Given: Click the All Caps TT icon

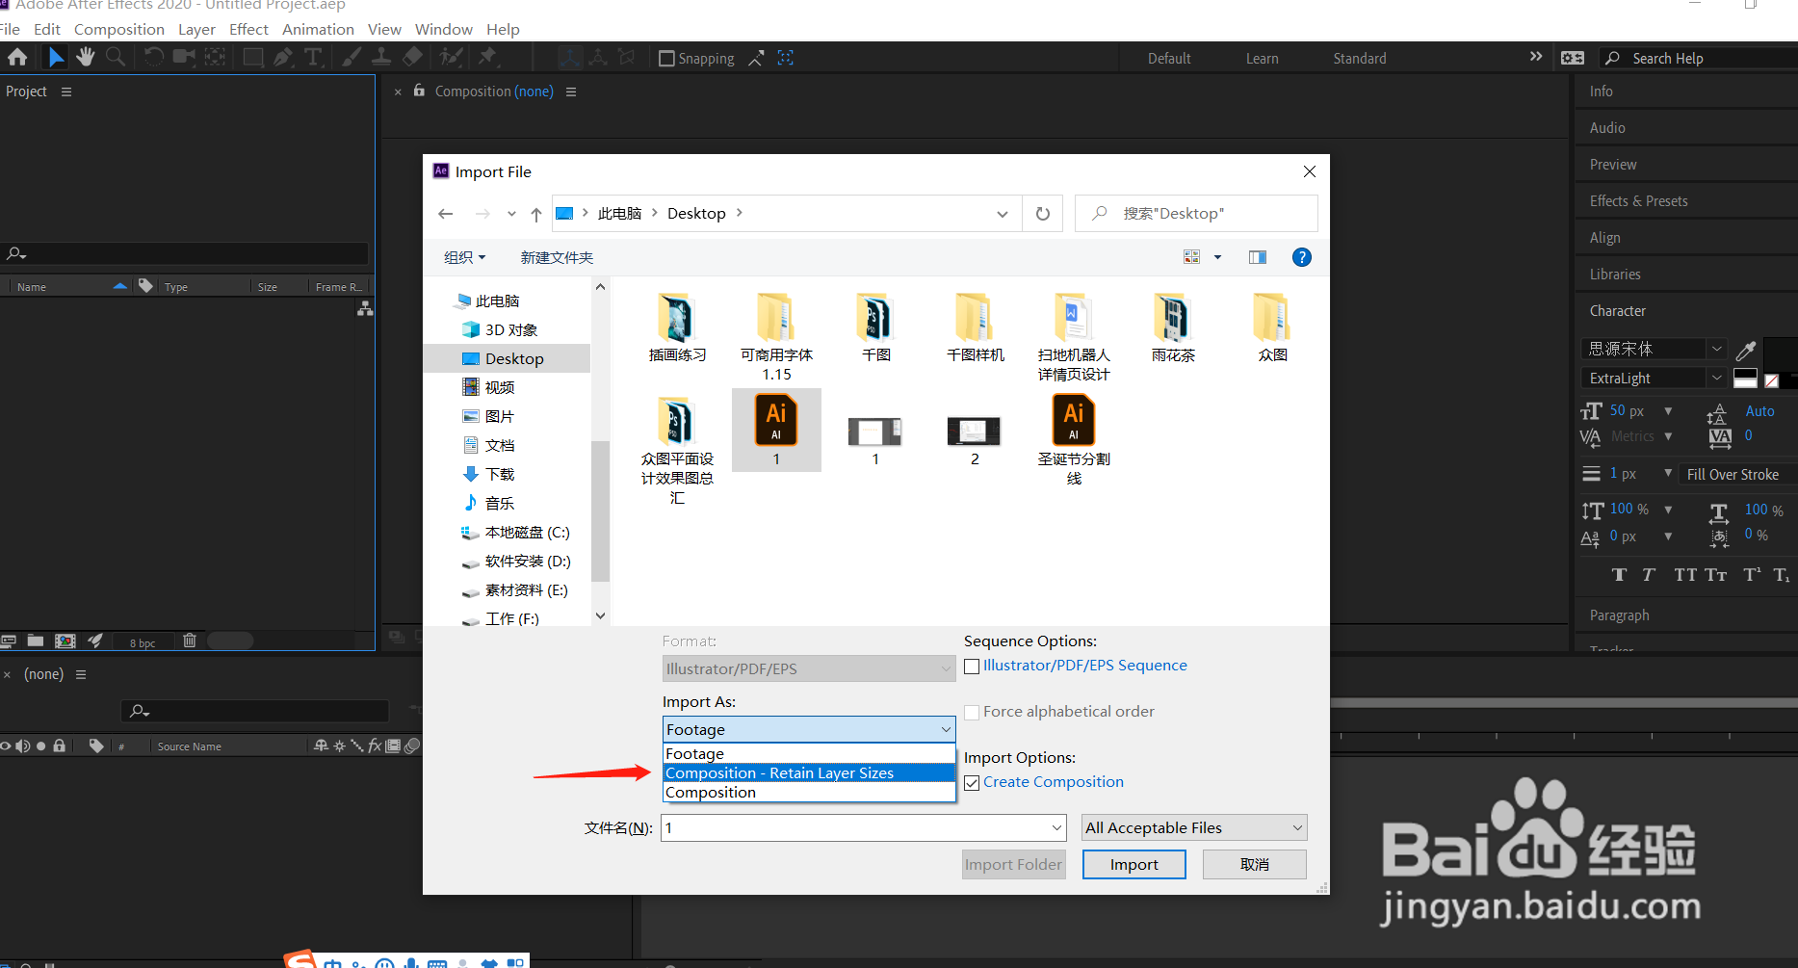Looking at the screenshot, I should pyautogui.click(x=1685, y=575).
